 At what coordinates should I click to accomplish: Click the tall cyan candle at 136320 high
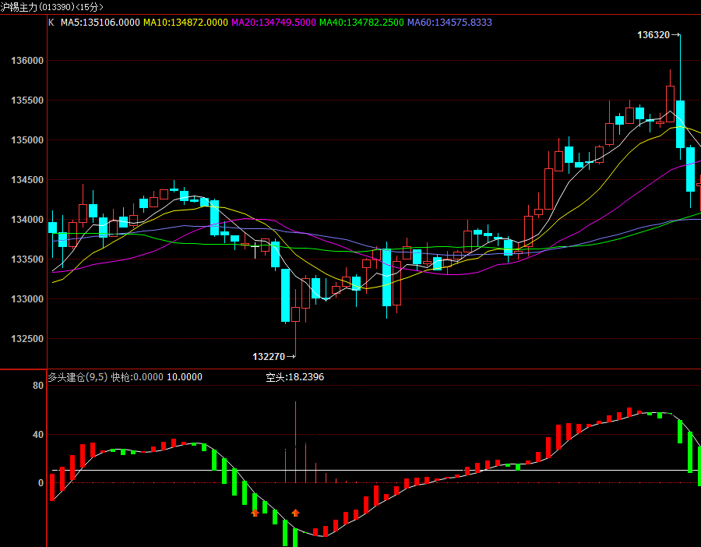click(x=681, y=124)
